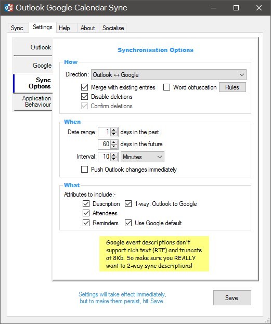The image size is (271, 324).
Task: Expand the sync Direction dropdown
Action: click(169, 74)
